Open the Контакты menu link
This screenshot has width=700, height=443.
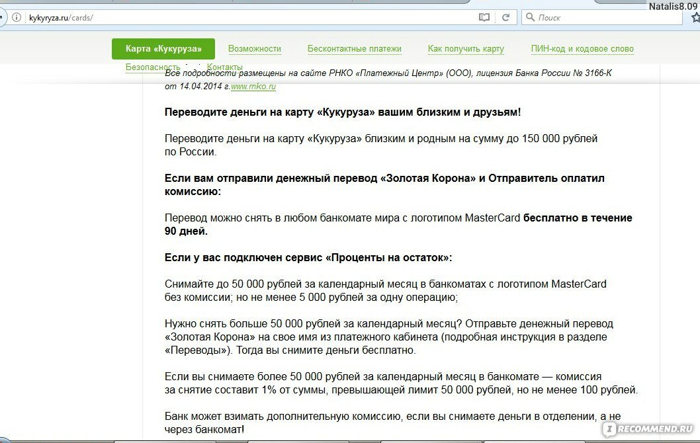(x=224, y=67)
